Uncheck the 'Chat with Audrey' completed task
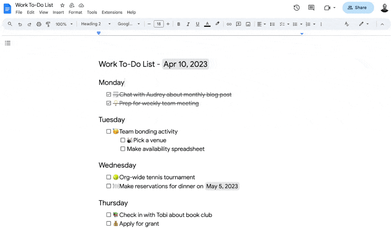The width and height of the screenshot is (391, 237). [108, 94]
